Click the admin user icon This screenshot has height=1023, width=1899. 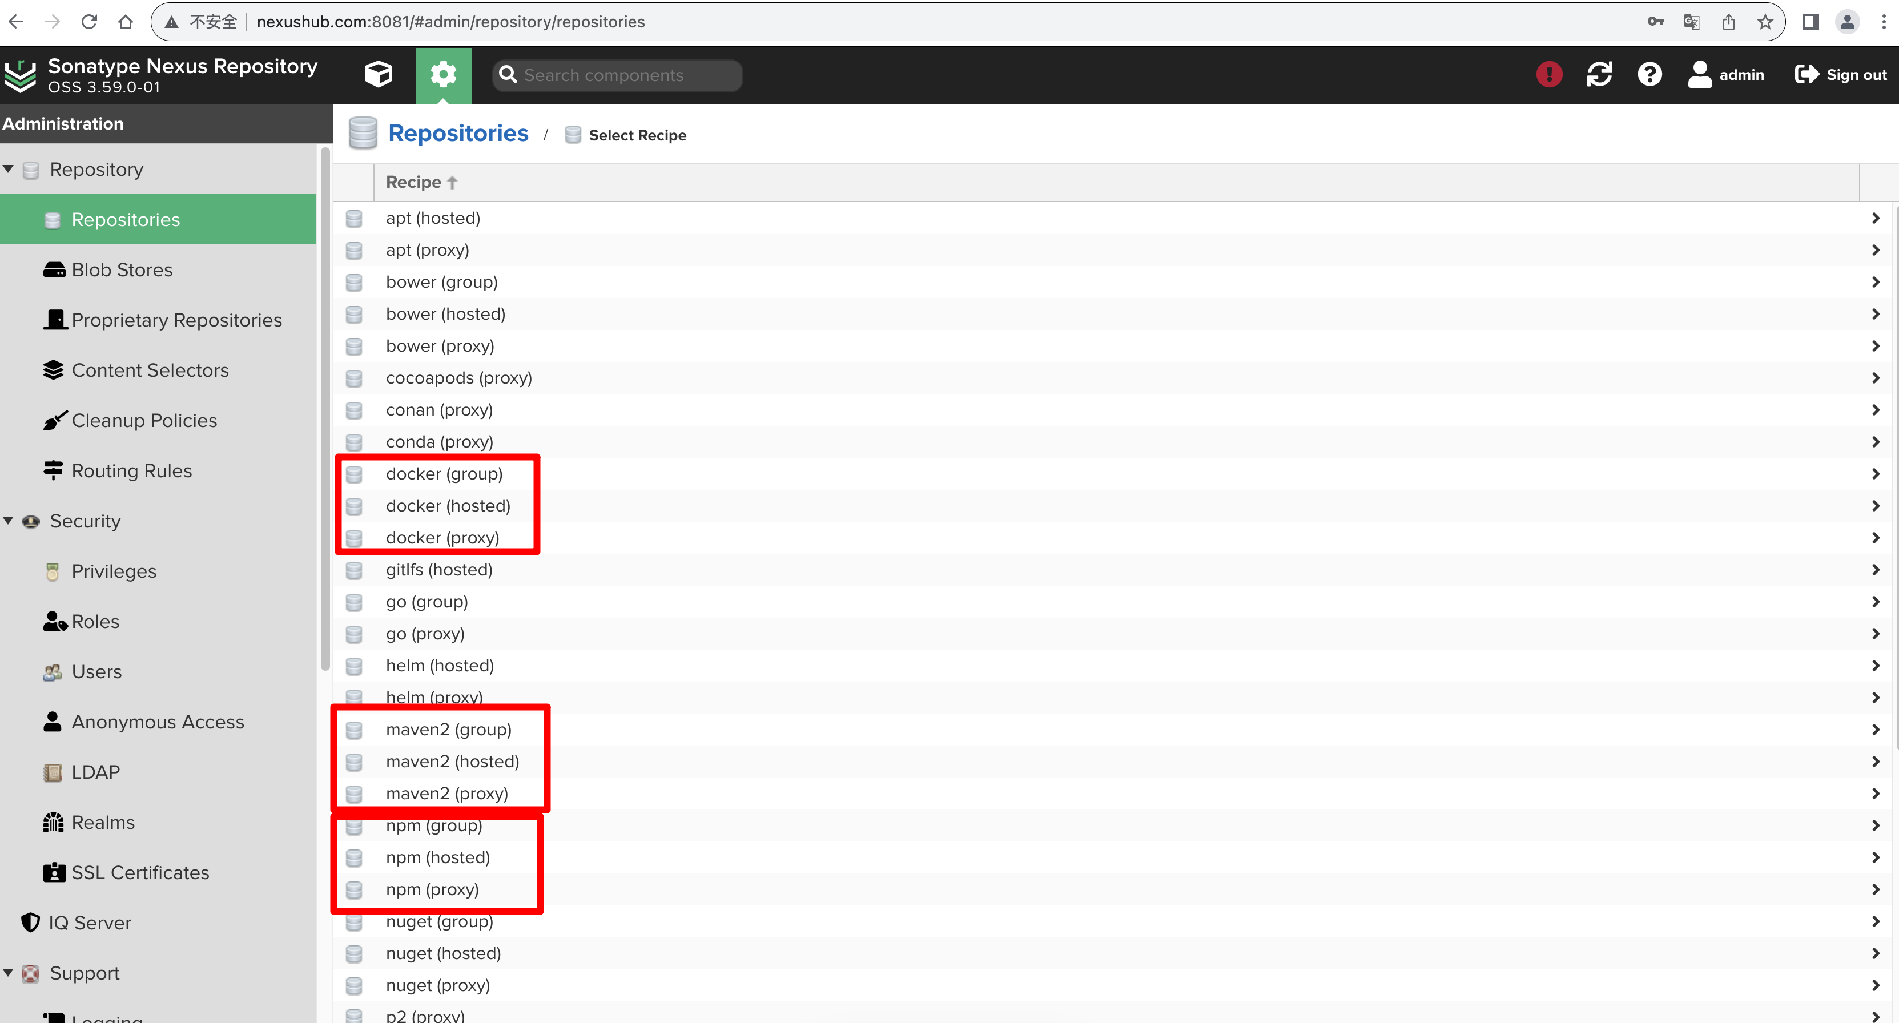tap(1699, 74)
